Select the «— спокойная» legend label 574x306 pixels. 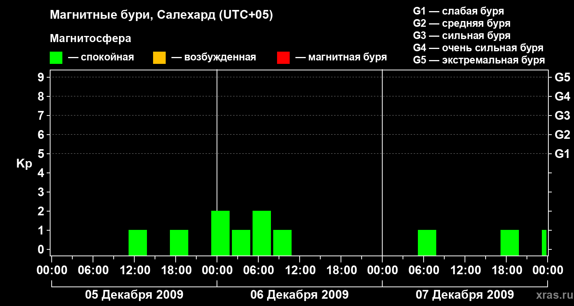tap(101, 57)
